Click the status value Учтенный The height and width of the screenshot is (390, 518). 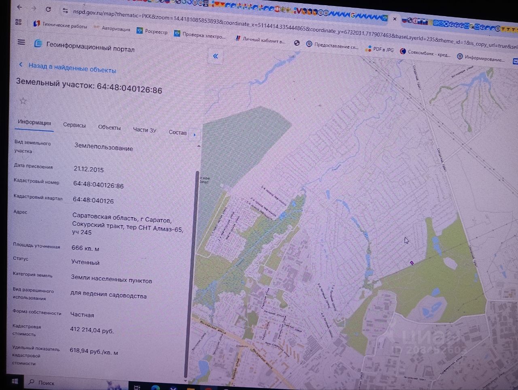(85, 262)
